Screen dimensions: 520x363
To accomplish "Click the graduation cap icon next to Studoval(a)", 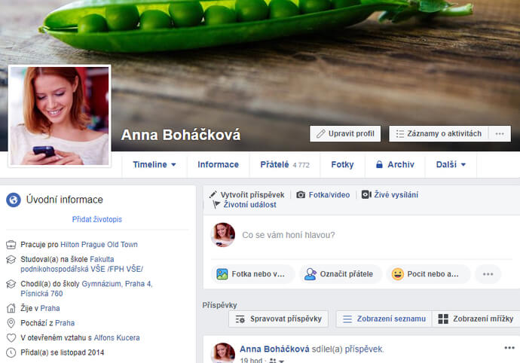I will click(x=11, y=260).
